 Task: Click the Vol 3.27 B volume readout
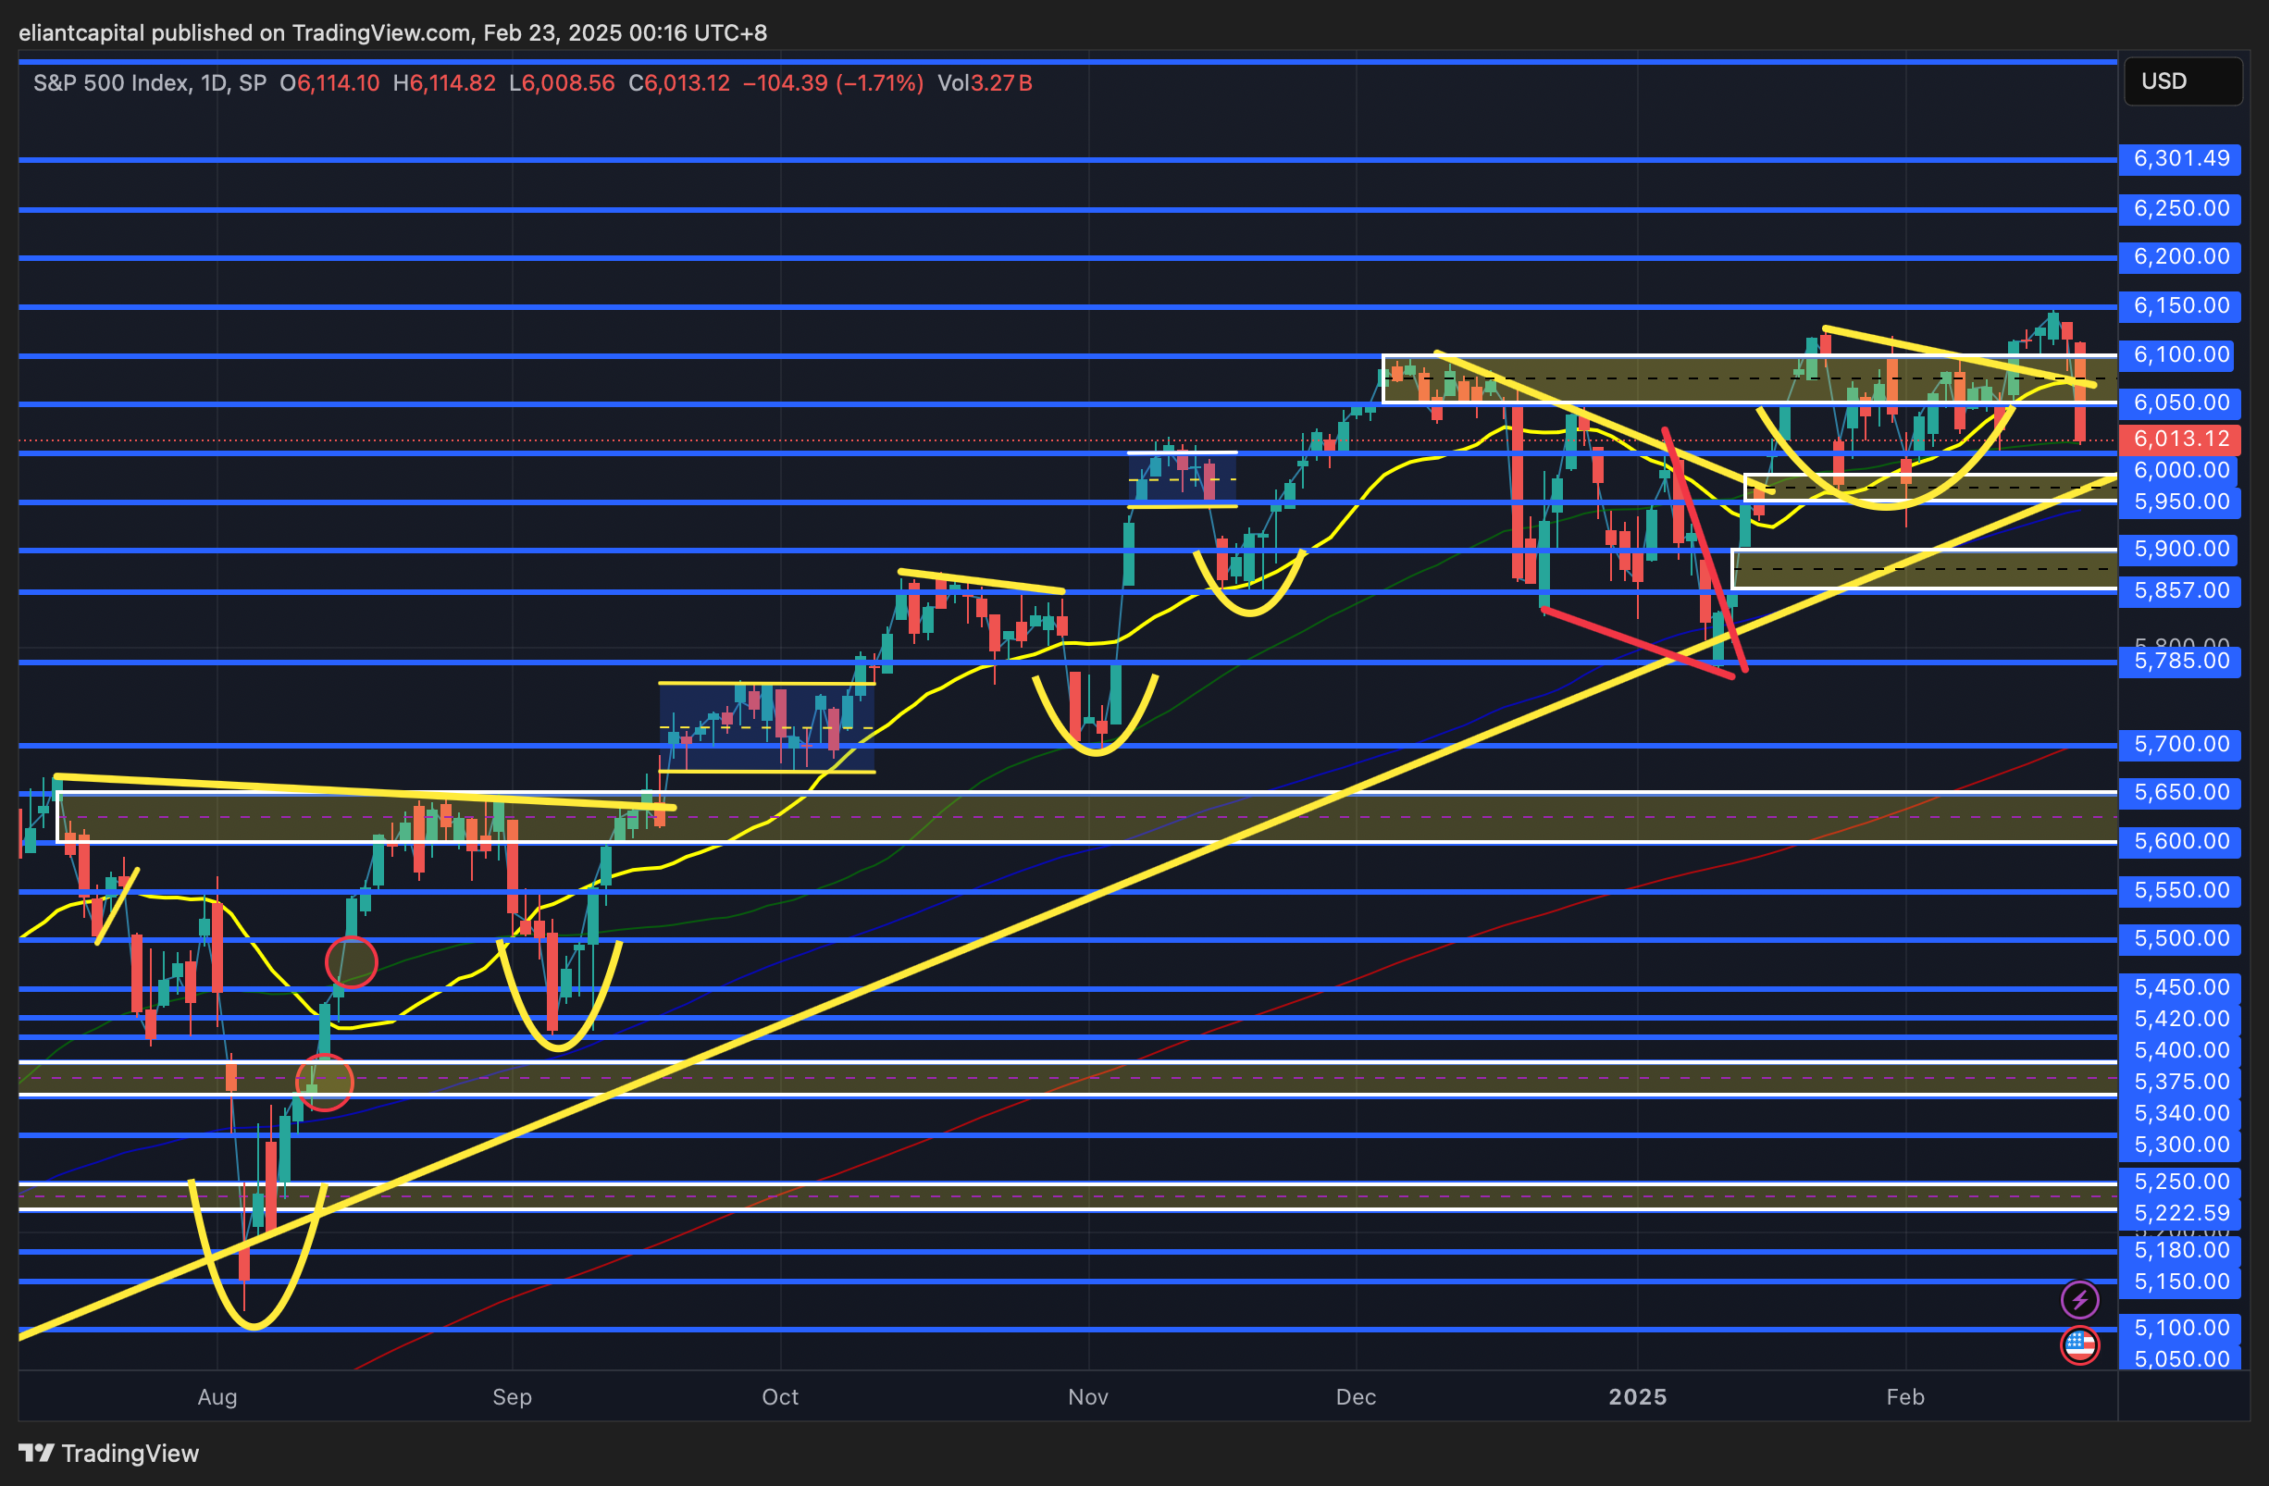coord(984,83)
